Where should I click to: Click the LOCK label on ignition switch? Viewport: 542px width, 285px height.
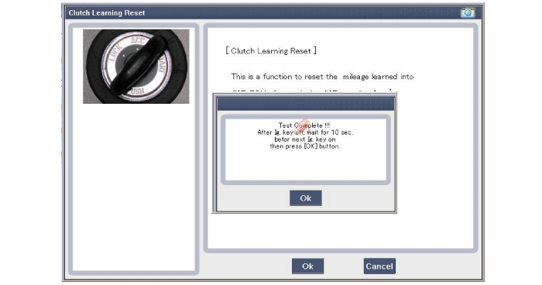click(115, 53)
